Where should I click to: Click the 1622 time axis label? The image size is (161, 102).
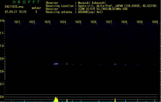click(x=32, y=22)
